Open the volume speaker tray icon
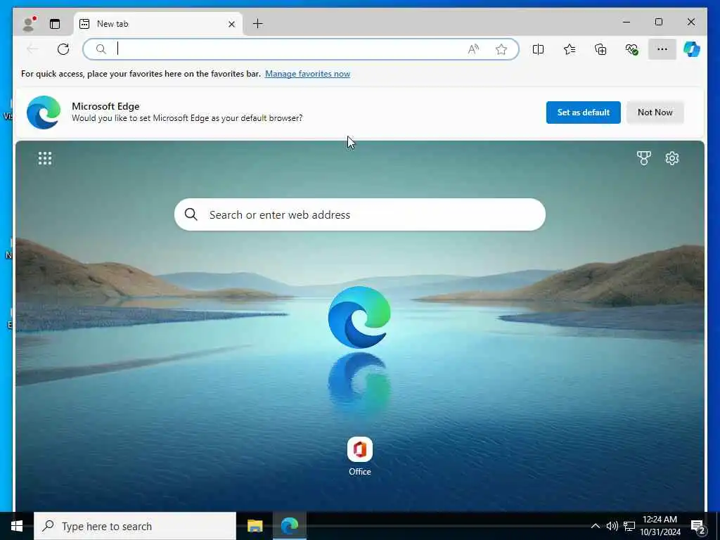The height and width of the screenshot is (540, 720). pos(612,526)
